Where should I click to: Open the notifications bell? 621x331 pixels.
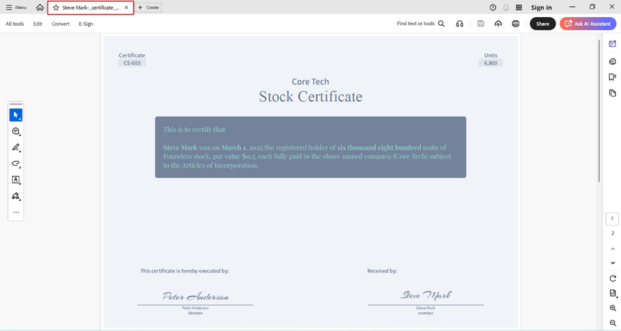click(x=506, y=7)
